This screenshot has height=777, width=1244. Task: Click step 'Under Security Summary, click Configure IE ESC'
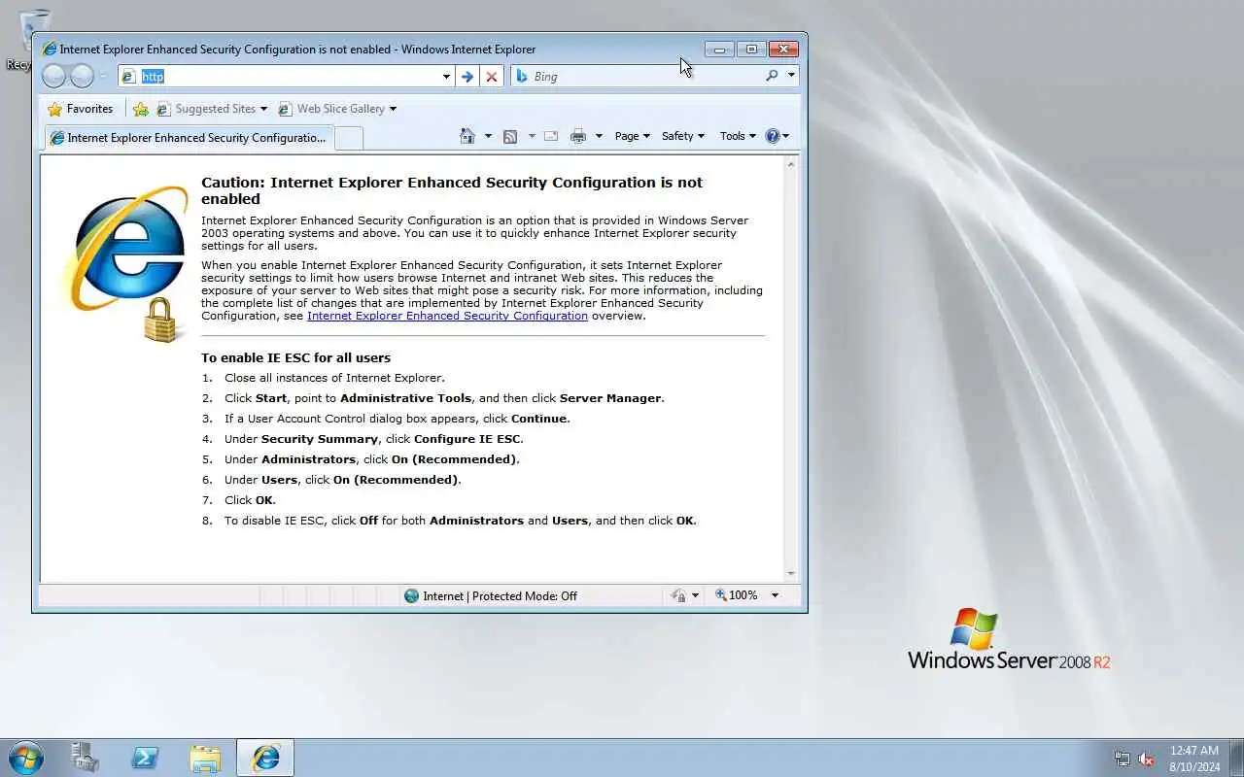(374, 439)
